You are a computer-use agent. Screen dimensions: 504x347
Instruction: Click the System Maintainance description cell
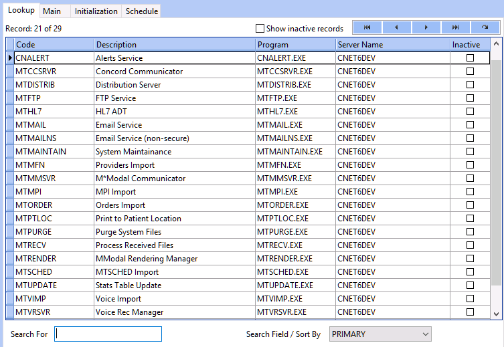(x=175, y=152)
